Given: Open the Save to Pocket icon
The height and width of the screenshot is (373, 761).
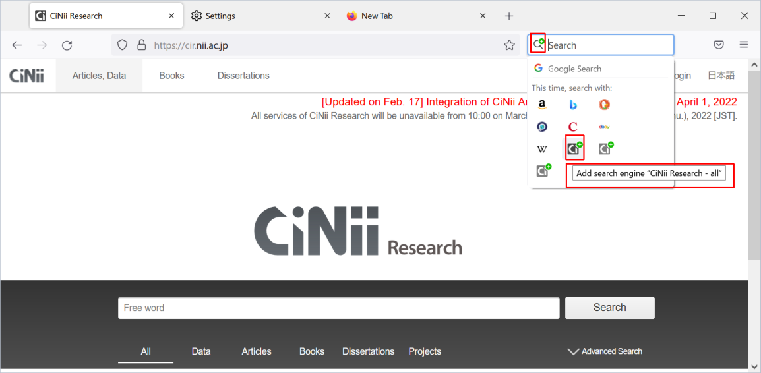Looking at the screenshot, I should point(719,45).
